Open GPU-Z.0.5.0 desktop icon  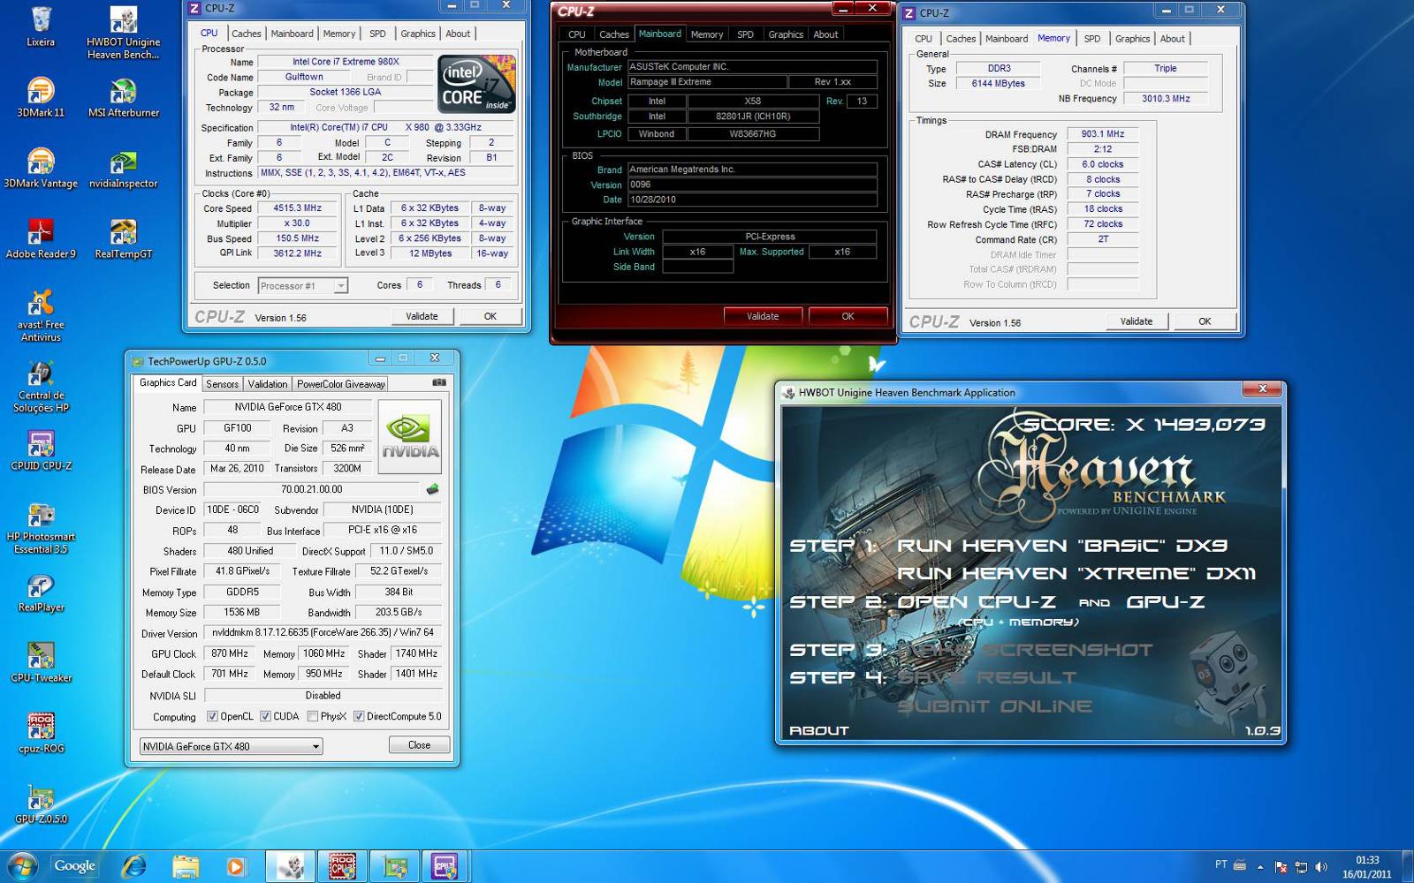tap(41, 804)
